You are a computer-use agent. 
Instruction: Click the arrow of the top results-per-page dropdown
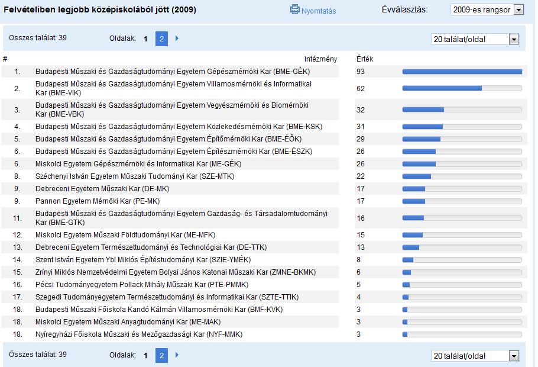click(x=514, y=39)
